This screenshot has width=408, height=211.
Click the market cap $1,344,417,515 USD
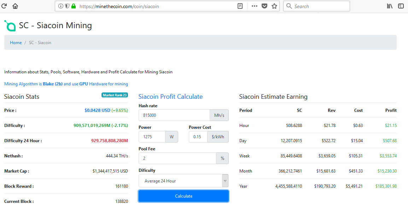click(x=110, y=171)
